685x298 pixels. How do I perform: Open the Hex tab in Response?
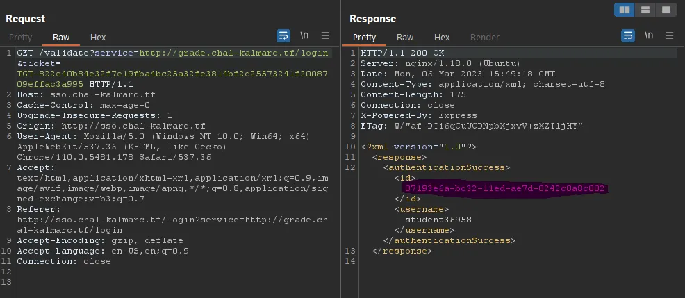(x=442, y=38)
